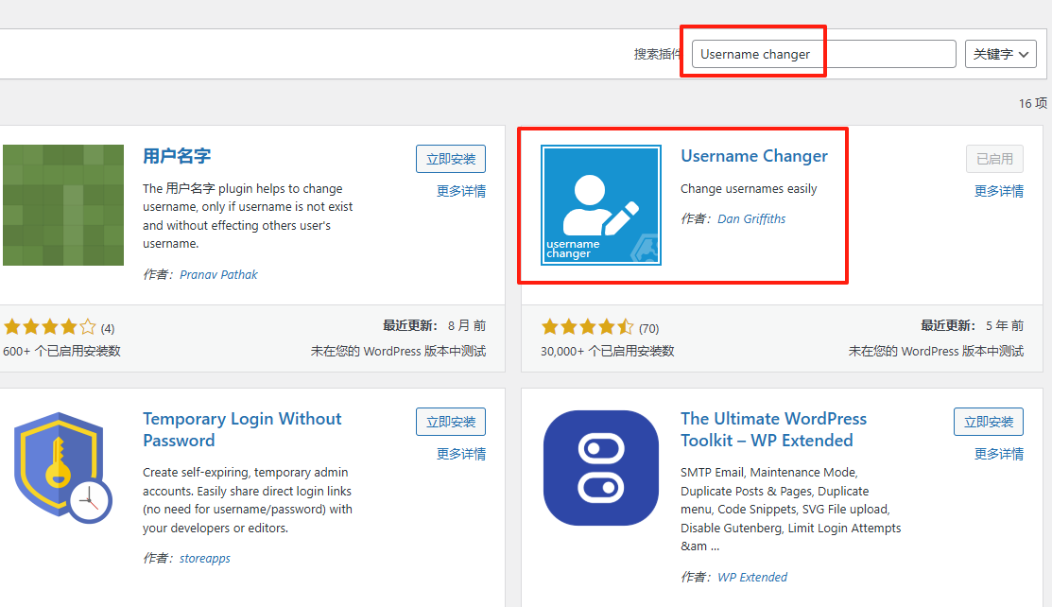Click the 搜索插件 search label
Screen dimensions: 1052x607
click(658, 55)
